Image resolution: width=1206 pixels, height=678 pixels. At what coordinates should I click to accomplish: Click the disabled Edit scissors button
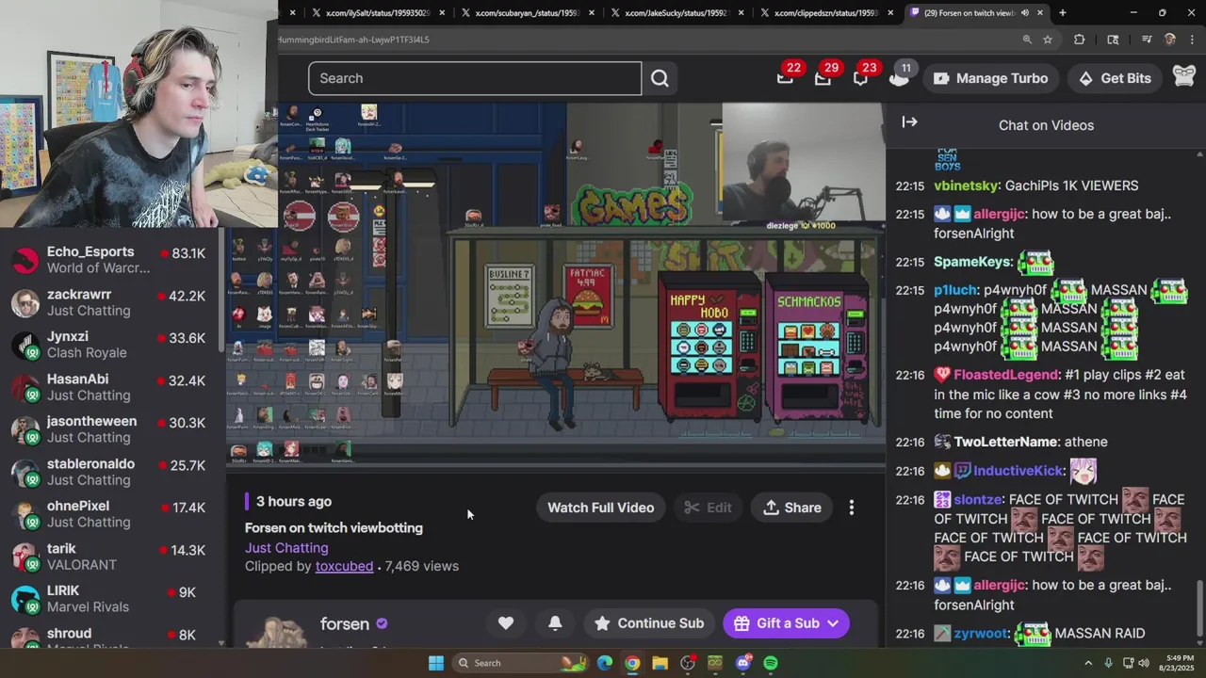pyautogui.click(x=708, y=508)
